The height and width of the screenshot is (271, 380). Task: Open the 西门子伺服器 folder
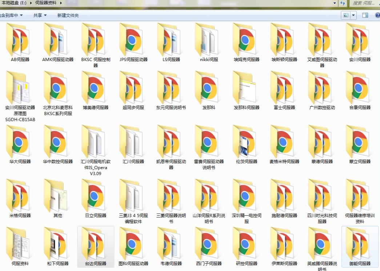pyautogui.click(x=209, y=244)
